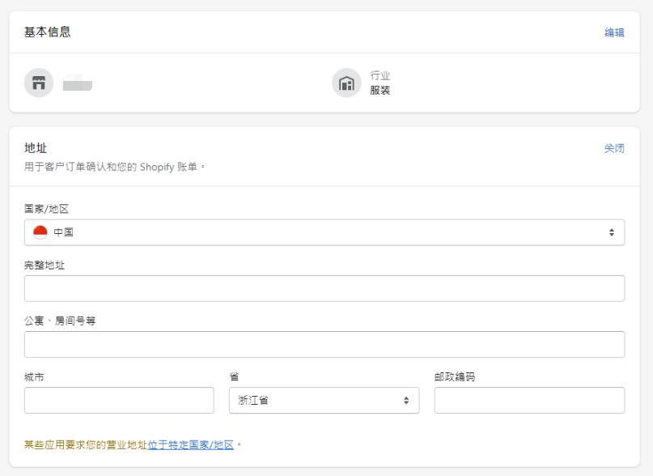653x476 pixels.
Task: Click the China flag icon
Action: click(40, 232)
